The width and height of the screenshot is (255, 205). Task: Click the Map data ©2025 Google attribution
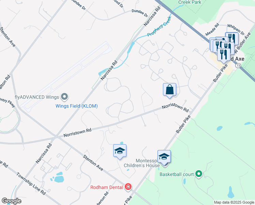point(234,203)
